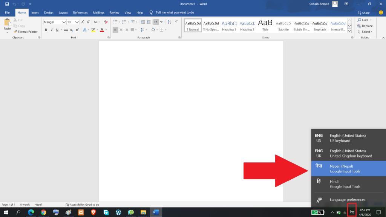The image size is (386, 217).
Task: Open File Explorer from the taskbar
Action: (143, 212)
